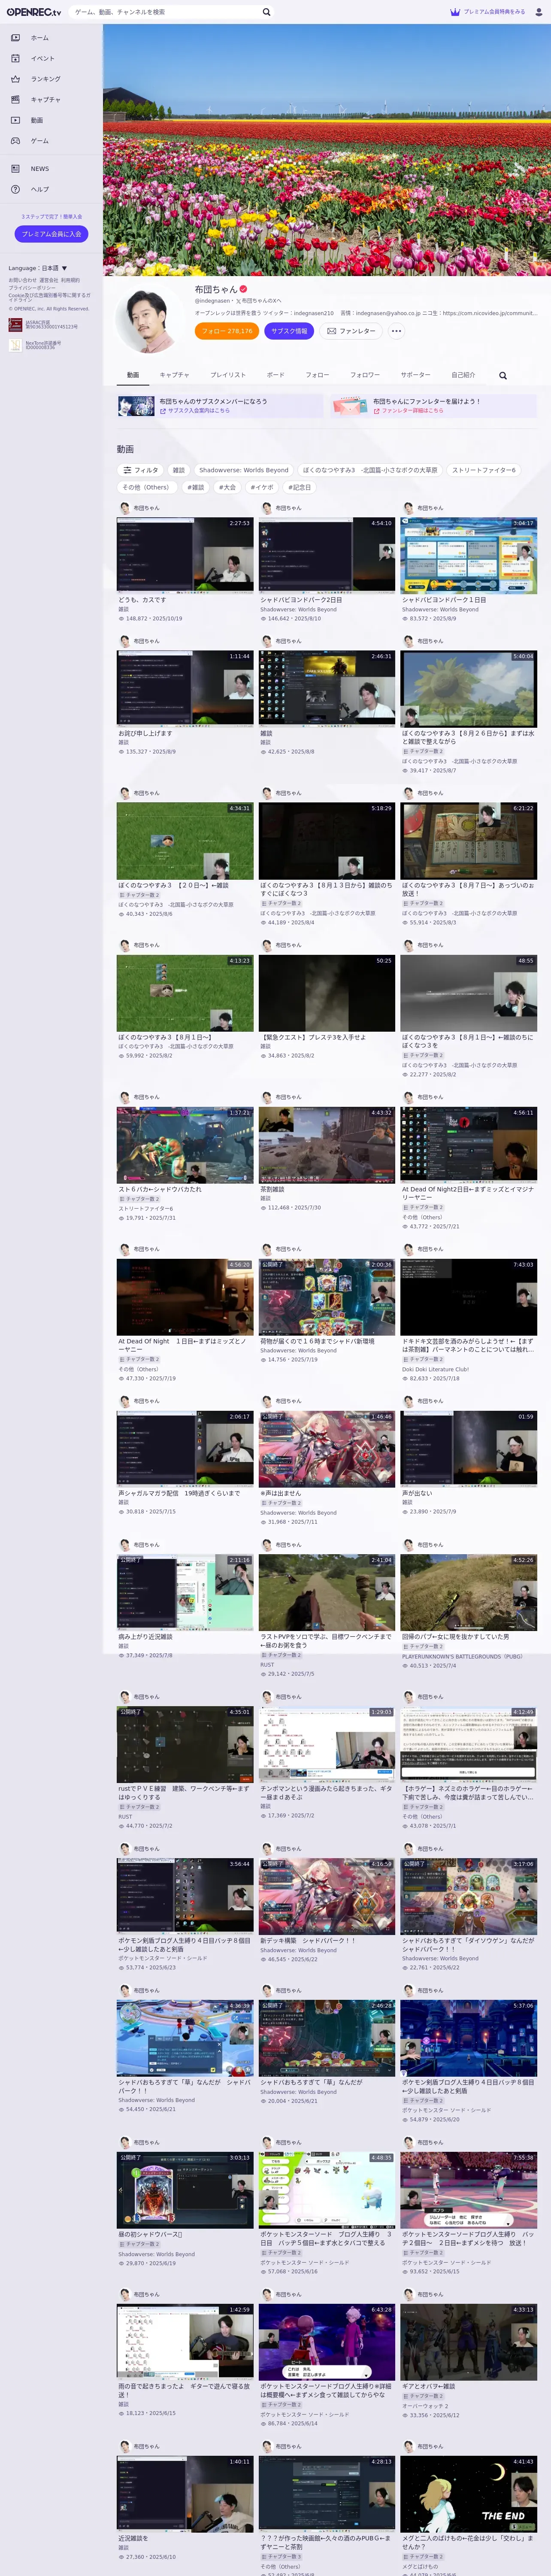551x2576 pixels.
Task: Open the 緊急クエスト プレステ3を入手せよ video
Action: [x=326, y=993]
